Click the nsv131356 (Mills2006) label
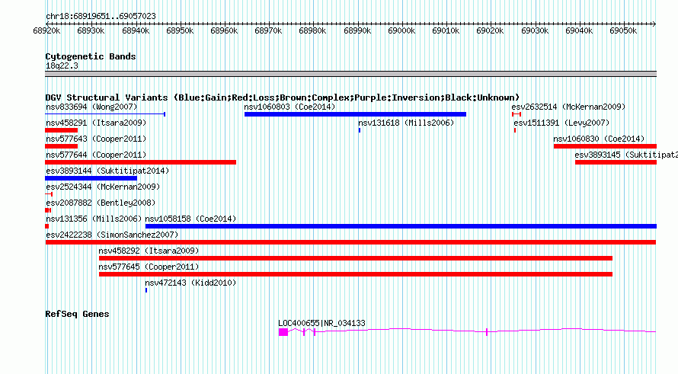The width and height of the screenshot is (678, 374). 94,219
